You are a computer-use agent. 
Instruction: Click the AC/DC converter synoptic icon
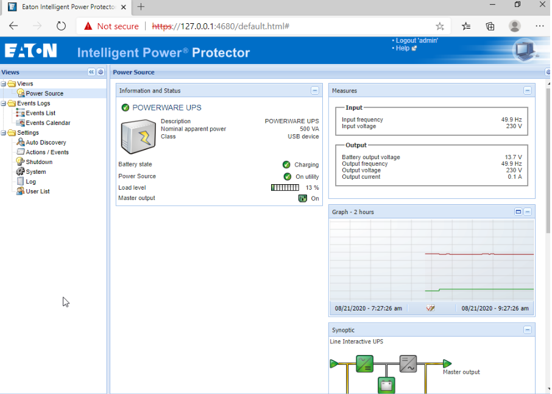[x=364, y=364]
